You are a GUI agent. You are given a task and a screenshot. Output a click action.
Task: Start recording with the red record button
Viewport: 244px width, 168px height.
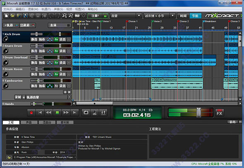click(31, 112)
